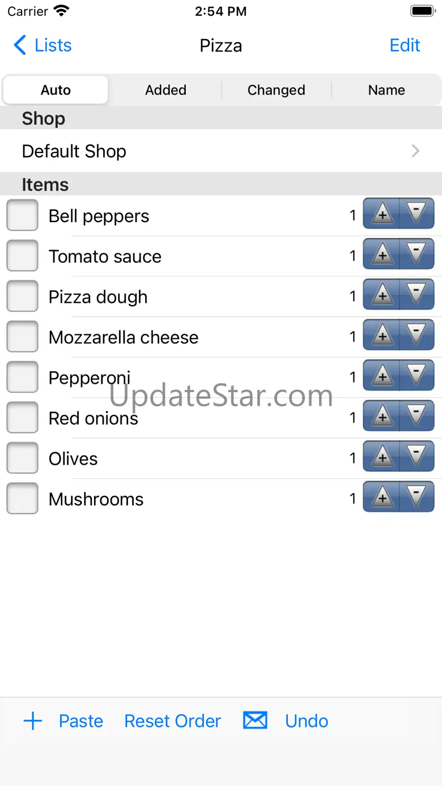
Task: Check off Bell peppers
Action: click(23, 215)
